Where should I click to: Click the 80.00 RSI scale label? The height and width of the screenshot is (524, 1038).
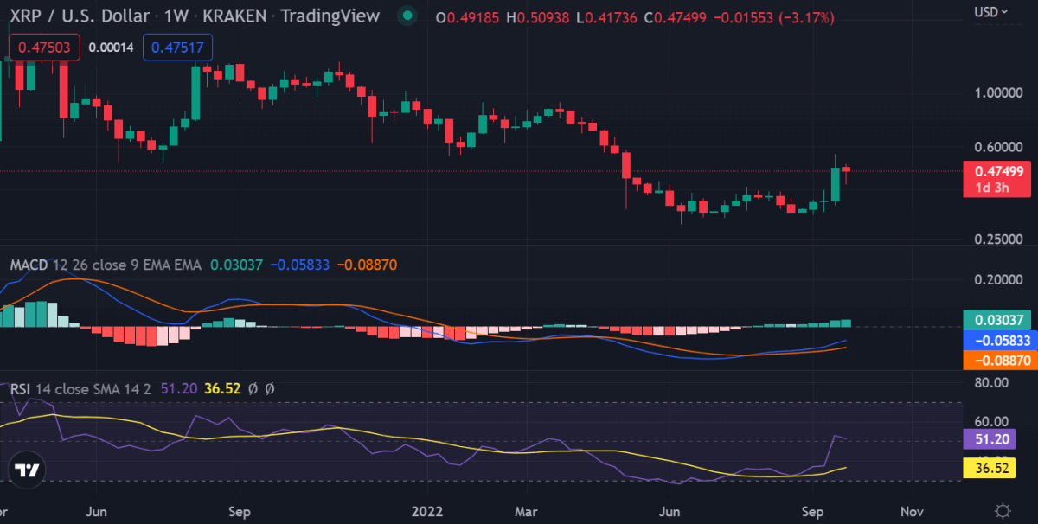point(992,382)
